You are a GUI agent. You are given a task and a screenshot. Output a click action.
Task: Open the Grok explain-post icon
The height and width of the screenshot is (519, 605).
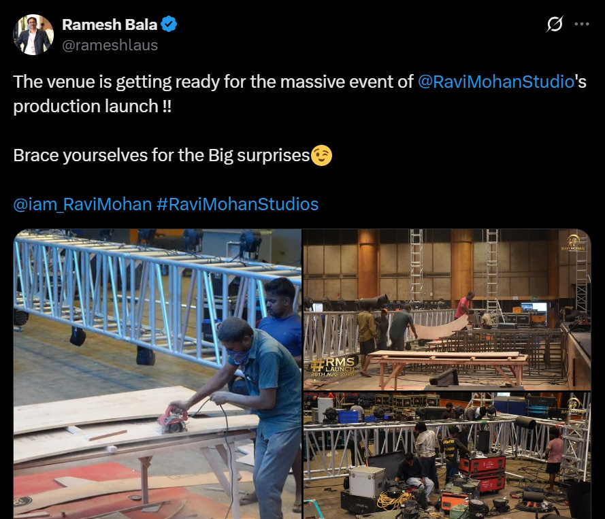(x=555, y=24)
